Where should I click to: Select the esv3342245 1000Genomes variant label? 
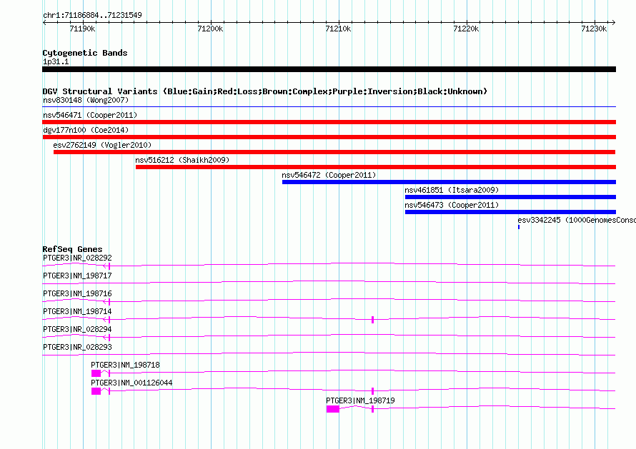577,220
